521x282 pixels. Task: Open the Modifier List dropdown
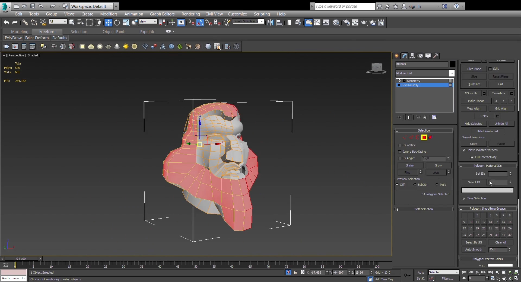pos(452,73)
